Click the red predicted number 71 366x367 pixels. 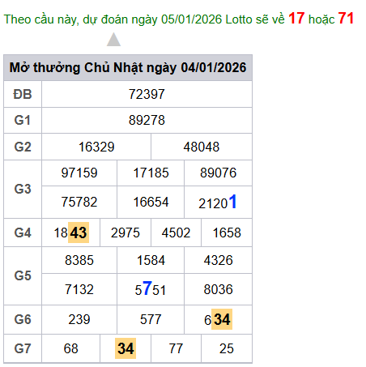point(346,19)
